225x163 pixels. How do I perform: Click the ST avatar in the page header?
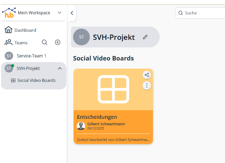(81, 37)
